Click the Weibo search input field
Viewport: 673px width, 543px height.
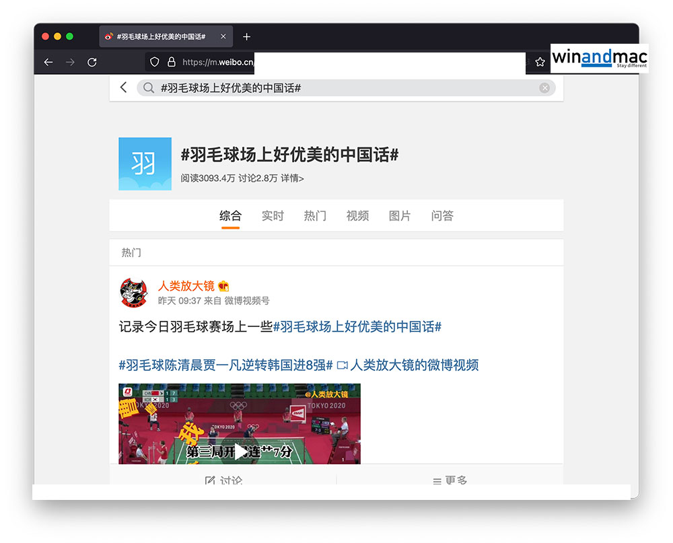click(x=343, y=88)
